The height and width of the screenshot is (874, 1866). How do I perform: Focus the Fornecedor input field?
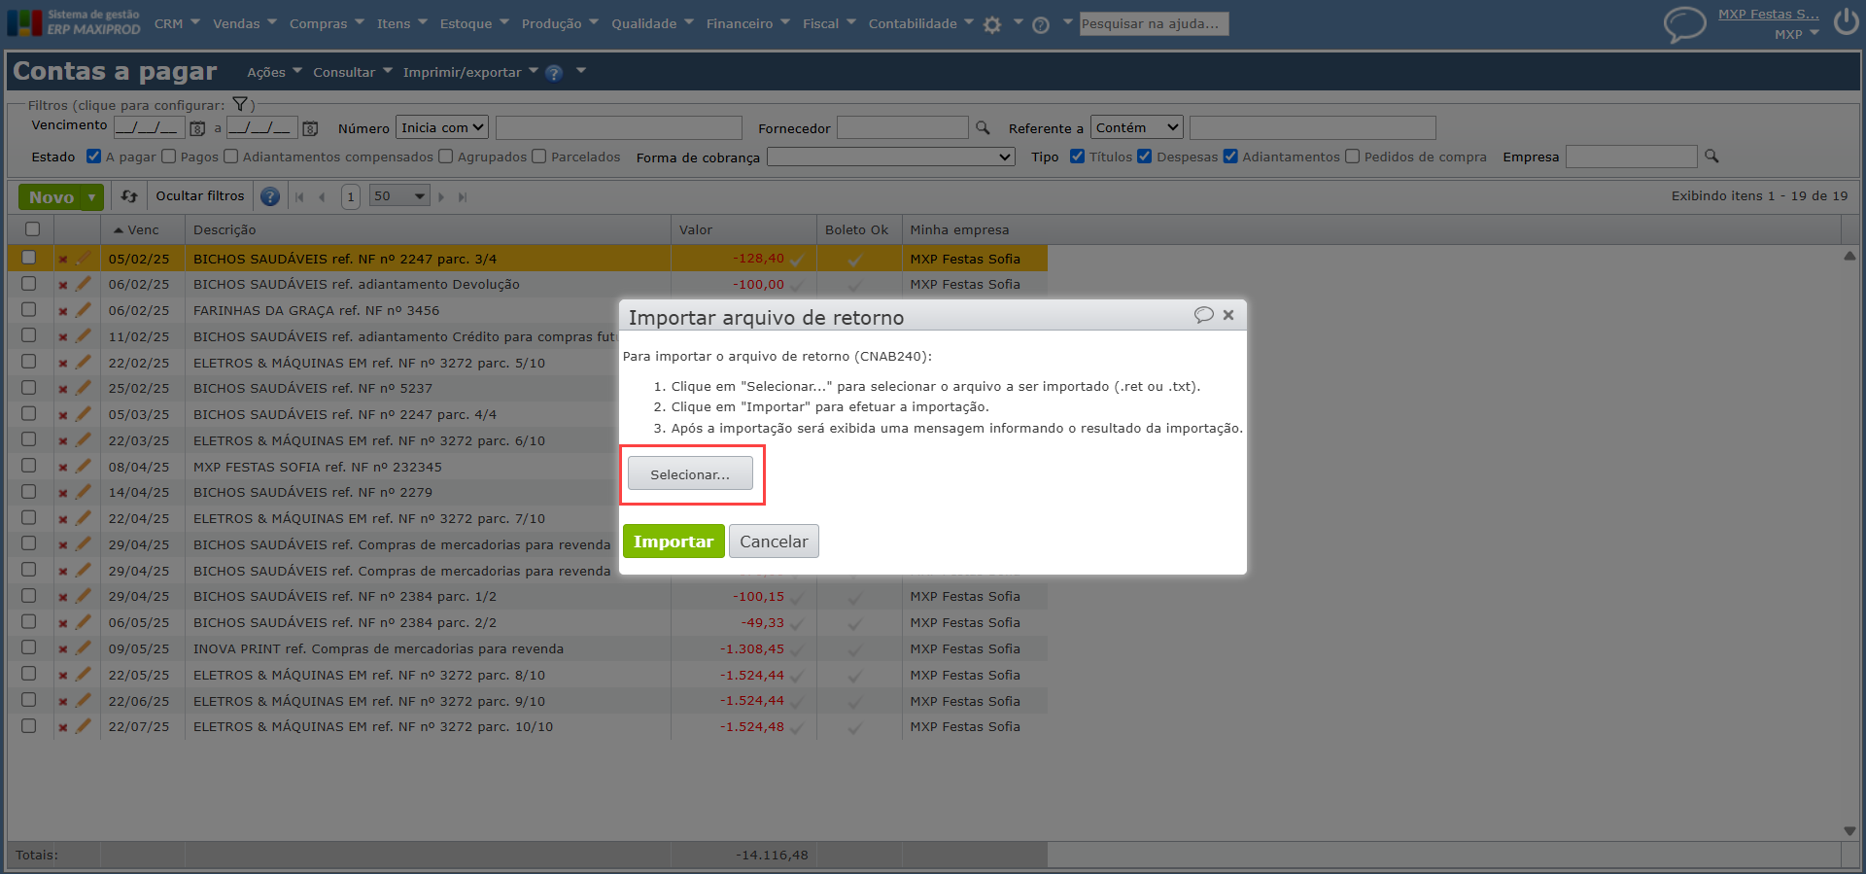(903, 127)
